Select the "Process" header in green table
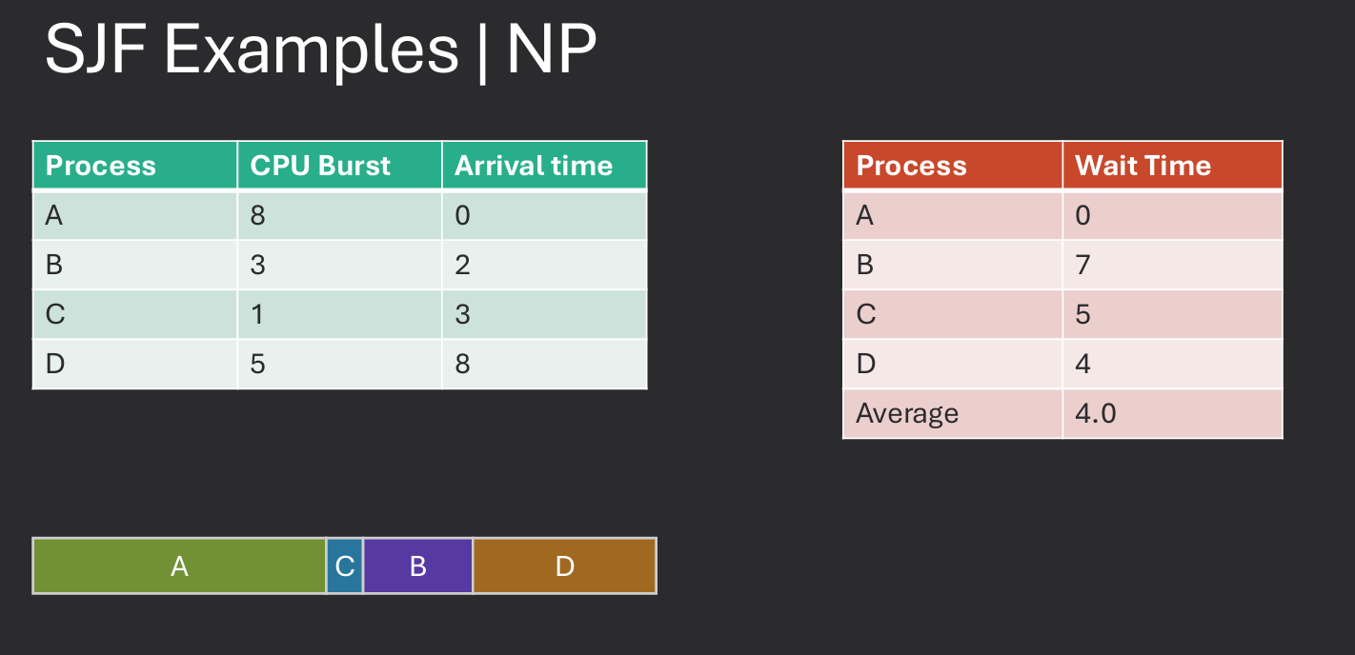1355x655 pixels. tap(134, 166)
